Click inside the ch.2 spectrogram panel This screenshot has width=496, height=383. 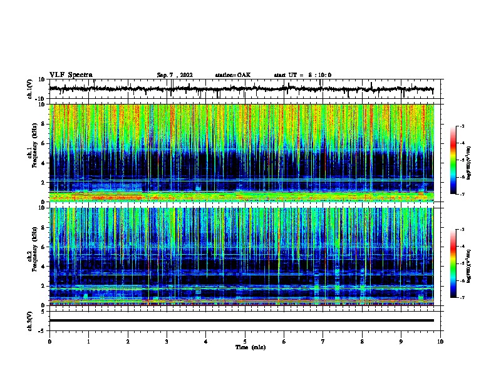[x=241, y=257]
